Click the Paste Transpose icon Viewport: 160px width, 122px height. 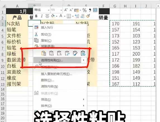tap(67, 53)
